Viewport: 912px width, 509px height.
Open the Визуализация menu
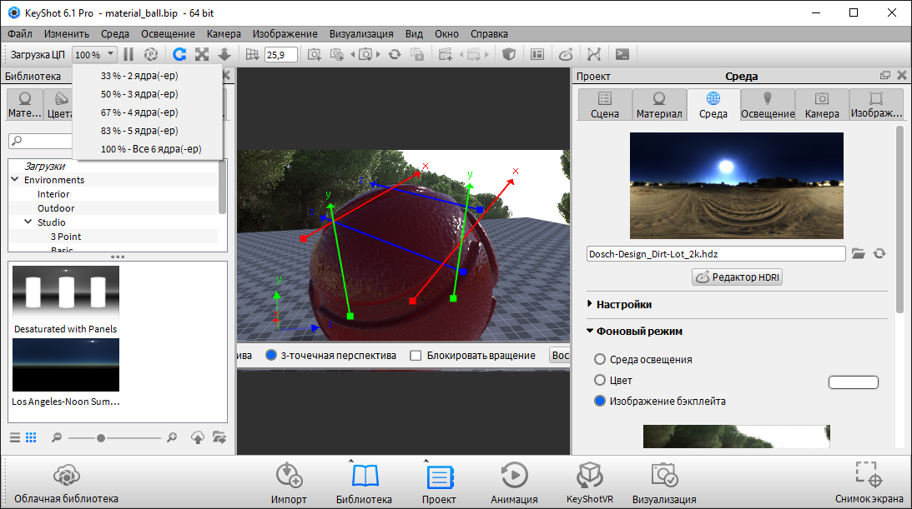[361, 33]
